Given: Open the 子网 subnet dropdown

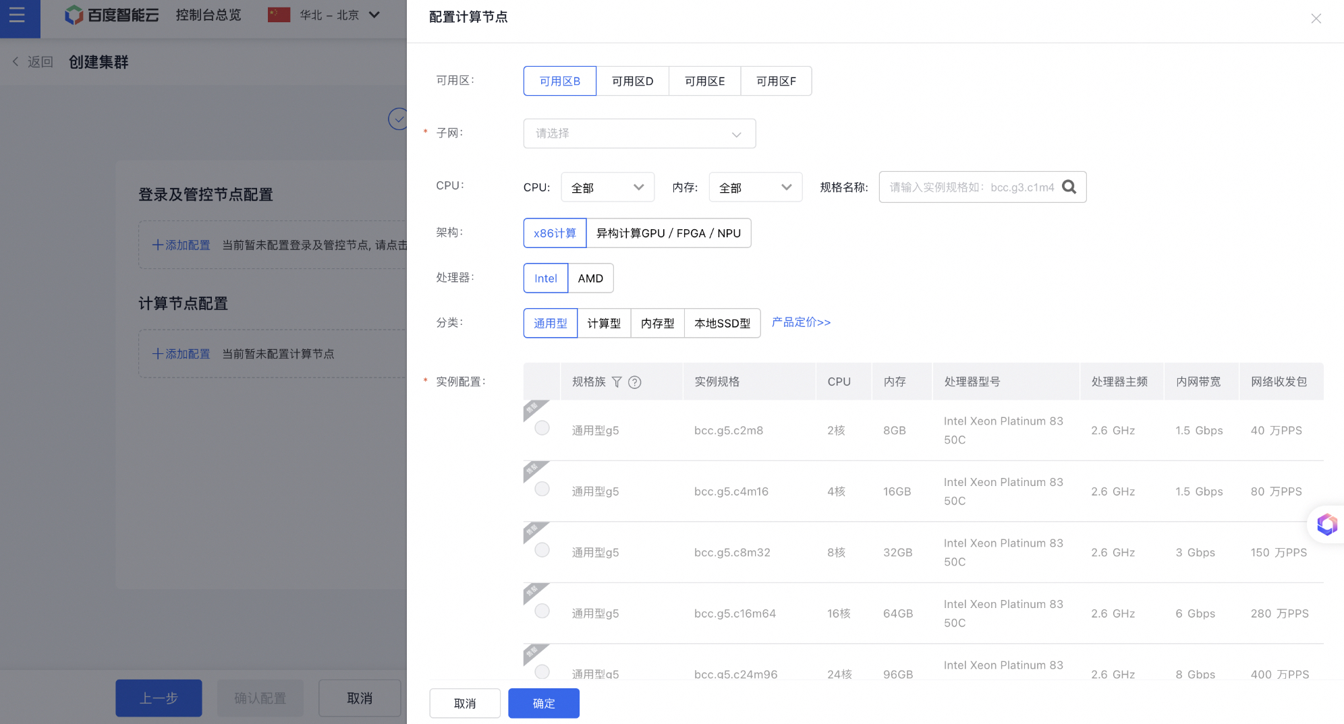Looking at the screenshot, I should [639, 133].
